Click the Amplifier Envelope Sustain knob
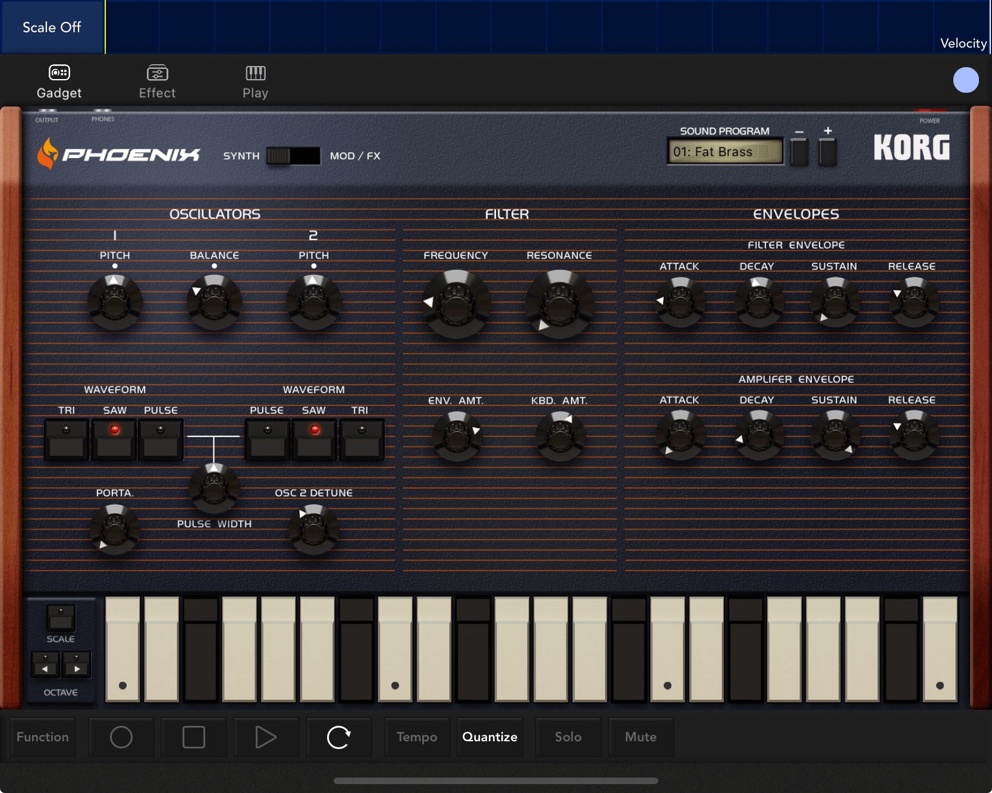The width and height of the screenshot is (992, 793). tap(836, 435)
